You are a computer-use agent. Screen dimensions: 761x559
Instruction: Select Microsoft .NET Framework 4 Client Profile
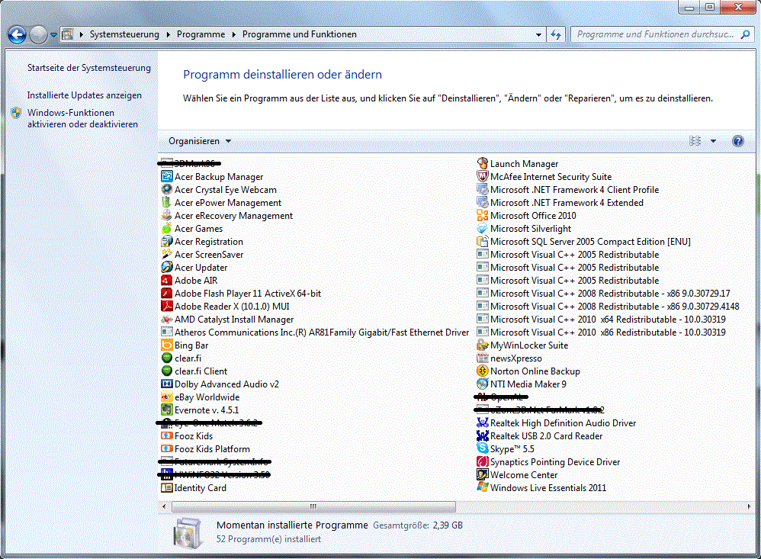pos(568,190)
